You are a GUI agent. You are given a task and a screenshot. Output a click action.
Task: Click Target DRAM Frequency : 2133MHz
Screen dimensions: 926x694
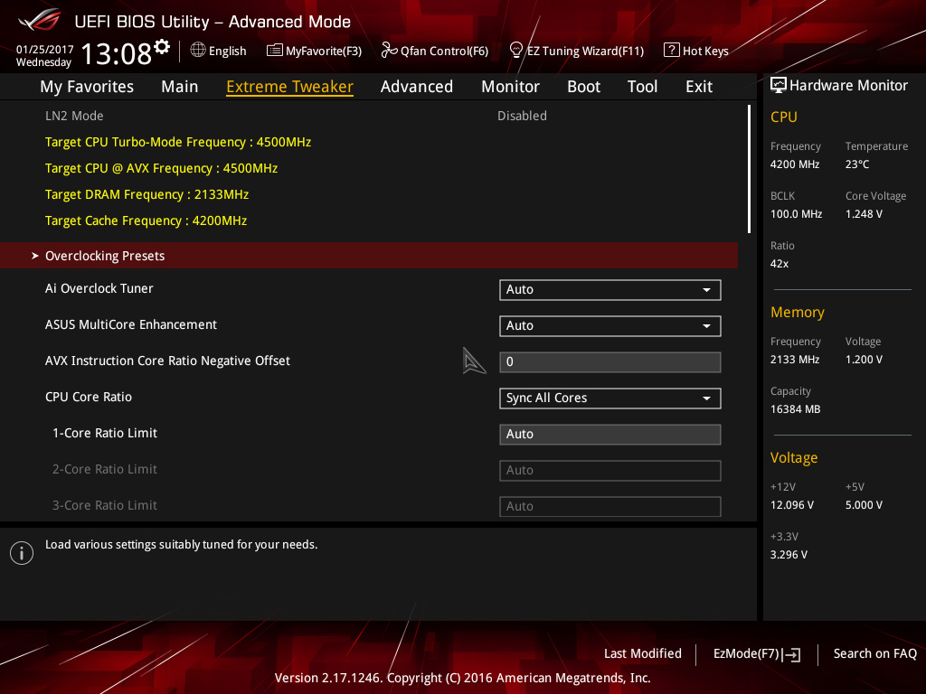[x=146, y=194]
